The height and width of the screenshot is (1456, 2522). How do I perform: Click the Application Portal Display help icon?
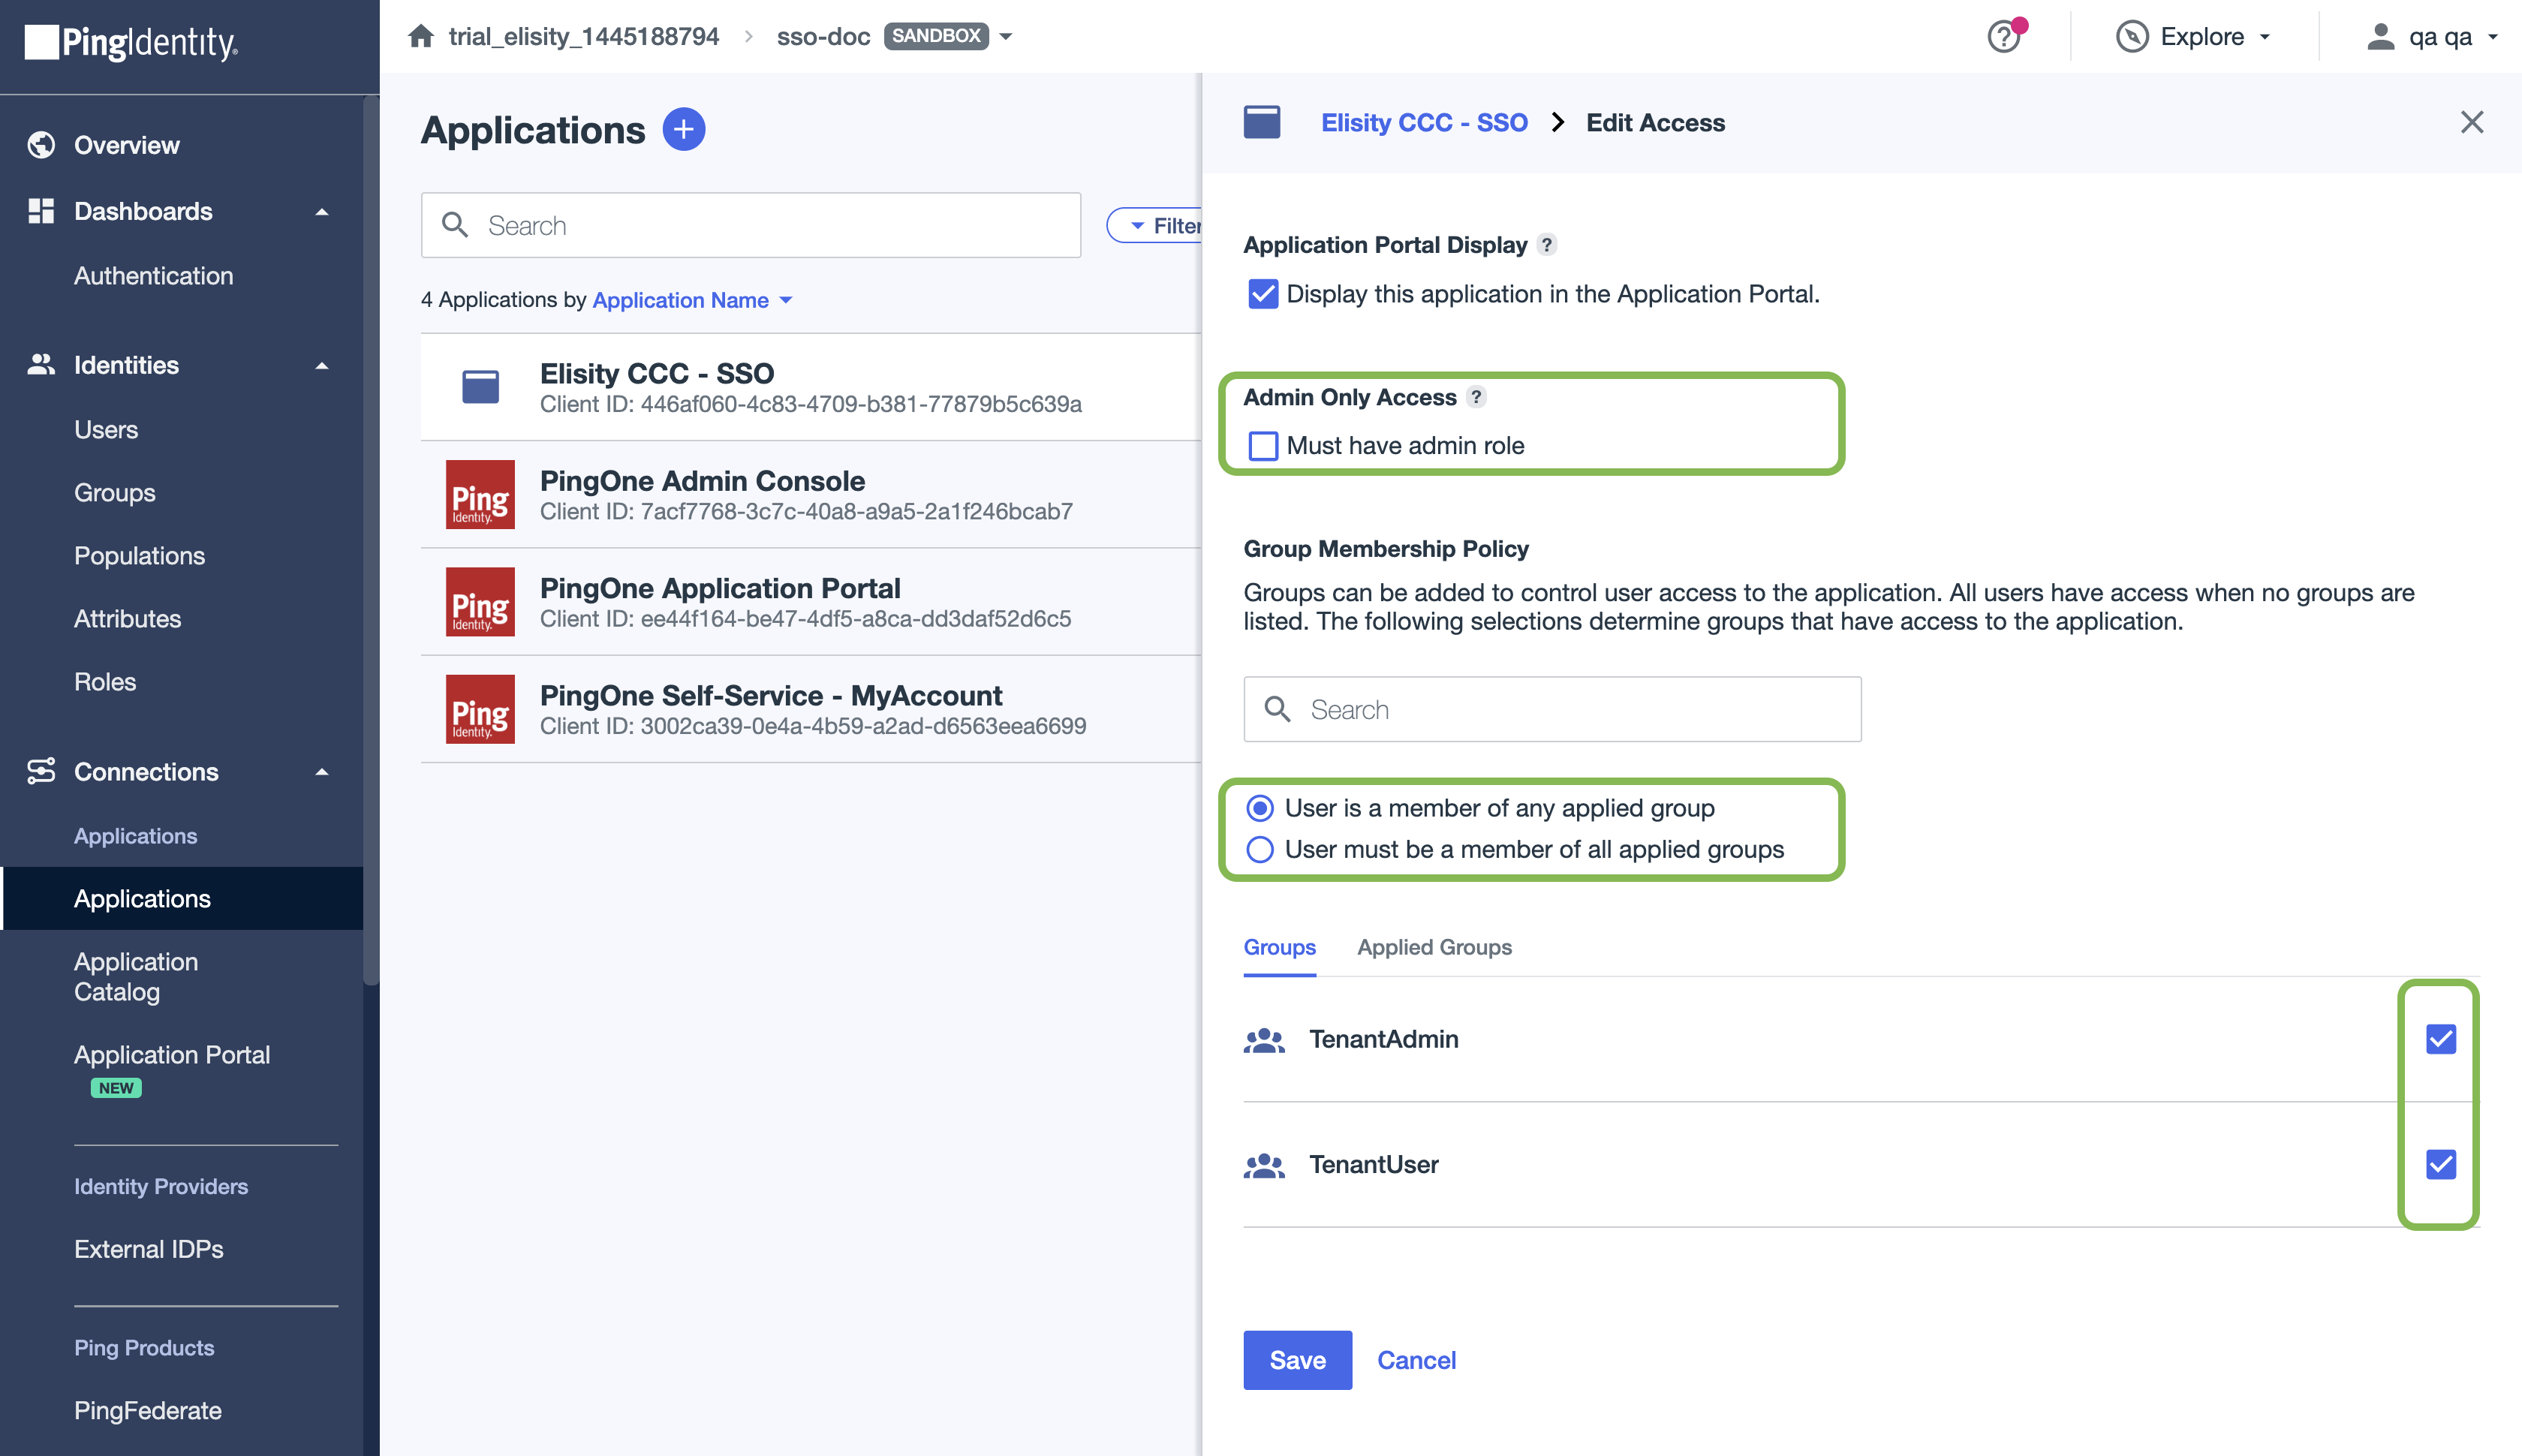(1546, 245)
